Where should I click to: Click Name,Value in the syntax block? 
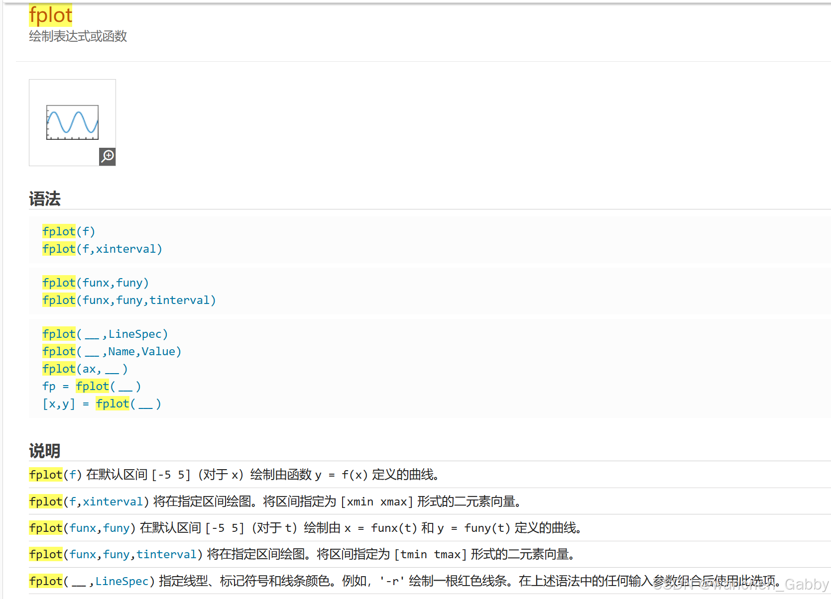coord(142,351)
